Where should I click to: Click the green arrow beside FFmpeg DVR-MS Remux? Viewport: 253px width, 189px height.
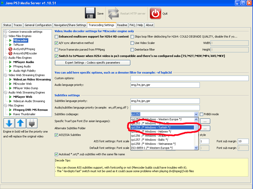pyautogui.click(x=10, y=110)
